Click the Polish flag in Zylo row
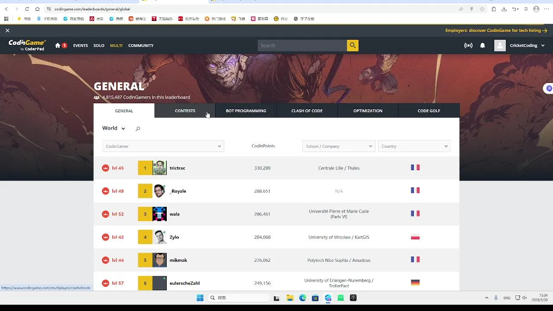This screenshot has width=553, height=311. [415, 237]
